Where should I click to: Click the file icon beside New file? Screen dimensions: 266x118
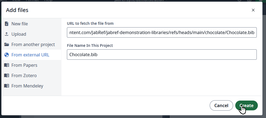tap(7, 24)
